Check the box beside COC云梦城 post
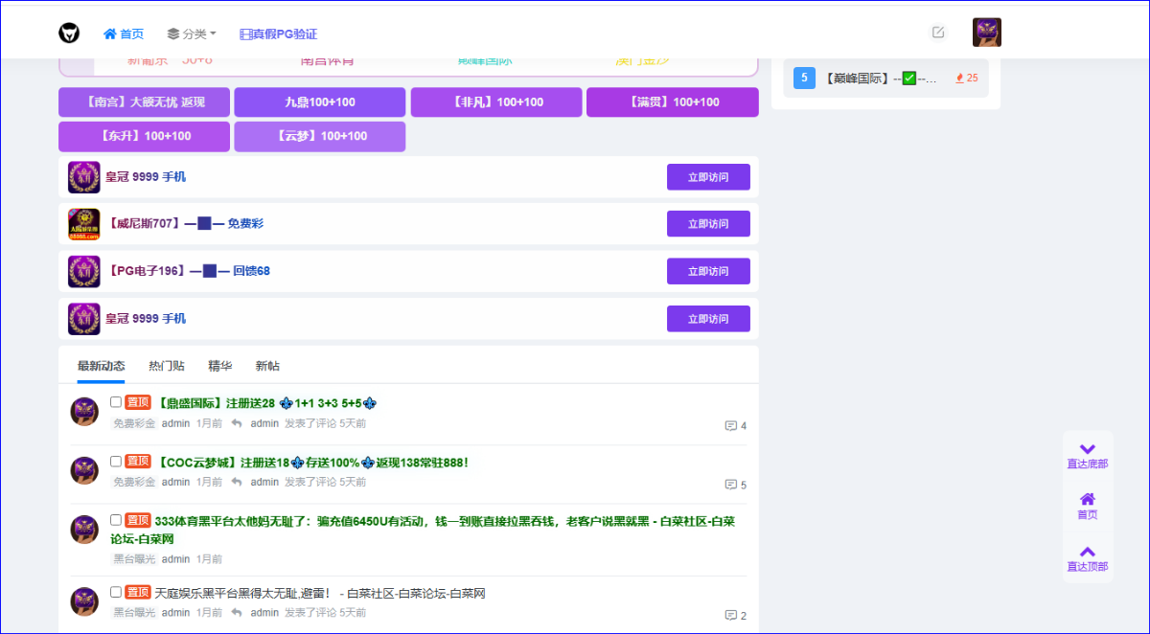The width and height of the screenshot is (1150, 634). (x=116, y=461)
